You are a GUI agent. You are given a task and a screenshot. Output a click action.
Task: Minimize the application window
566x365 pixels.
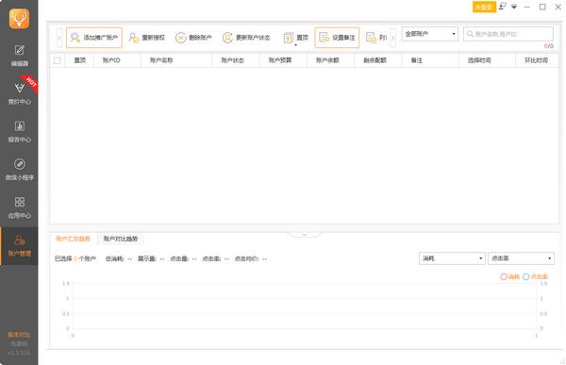[x=527, y=7]
